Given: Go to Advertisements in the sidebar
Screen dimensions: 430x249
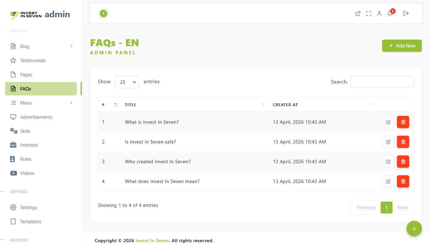Looking at the screenshot, I should (x=36, y=117).
